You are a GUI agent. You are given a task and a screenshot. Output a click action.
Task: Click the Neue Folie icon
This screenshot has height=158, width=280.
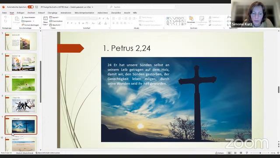[45, 18]
